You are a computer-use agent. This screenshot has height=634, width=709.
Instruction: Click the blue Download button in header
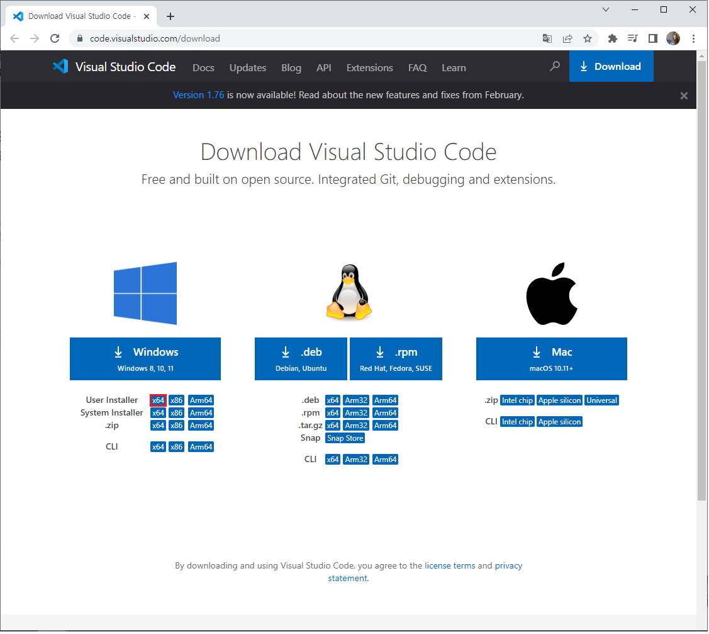coord(611,66)
